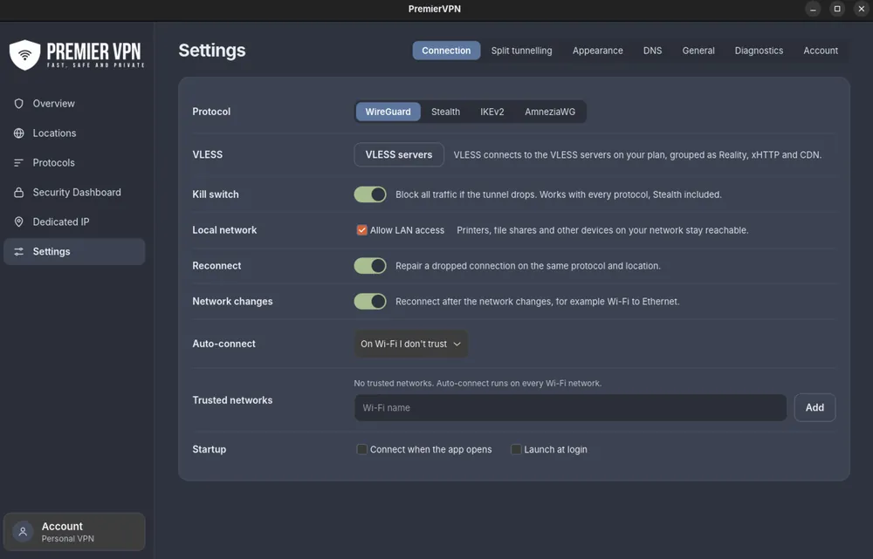Open the Diagnostics tab
The height and width of the screenshot is (559, 873).
click(759, 50)
